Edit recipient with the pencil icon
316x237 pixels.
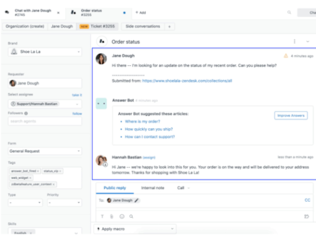click(137, 200)
